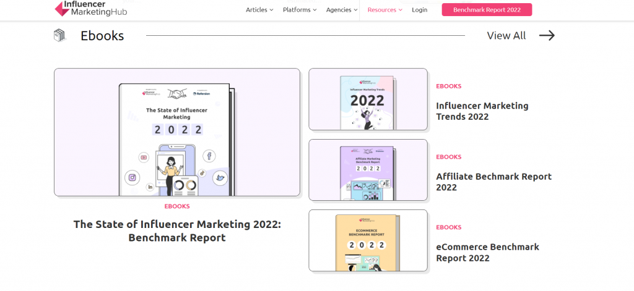Click the EBOOKS tag above Influencer Marketing Trends
634x291 pixels.
(x=448, y=86)
